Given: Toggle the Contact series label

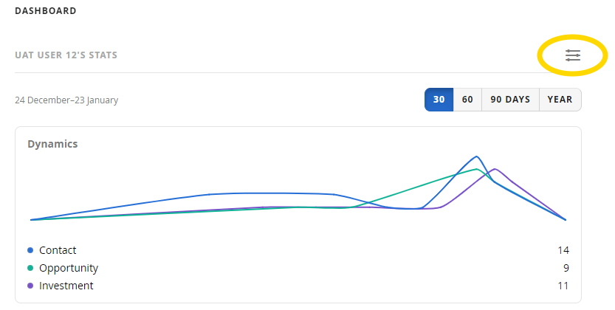Looking at the screenshot, I should [58, 250].
